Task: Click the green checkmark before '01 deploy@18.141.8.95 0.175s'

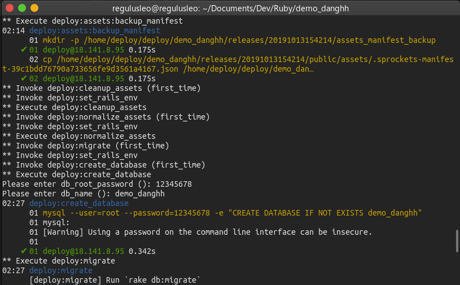Action: coord(24,50)
